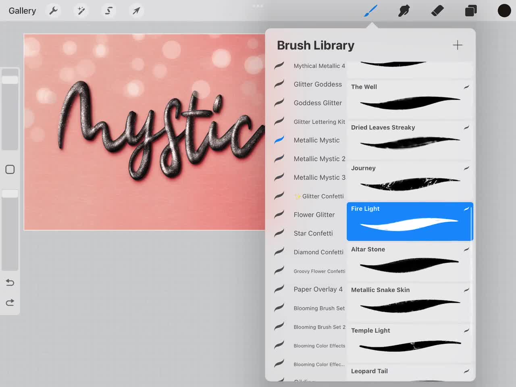Choose the Temple Light brush
The width and height of the screenshot is (516, 387).
pos(410,343)
